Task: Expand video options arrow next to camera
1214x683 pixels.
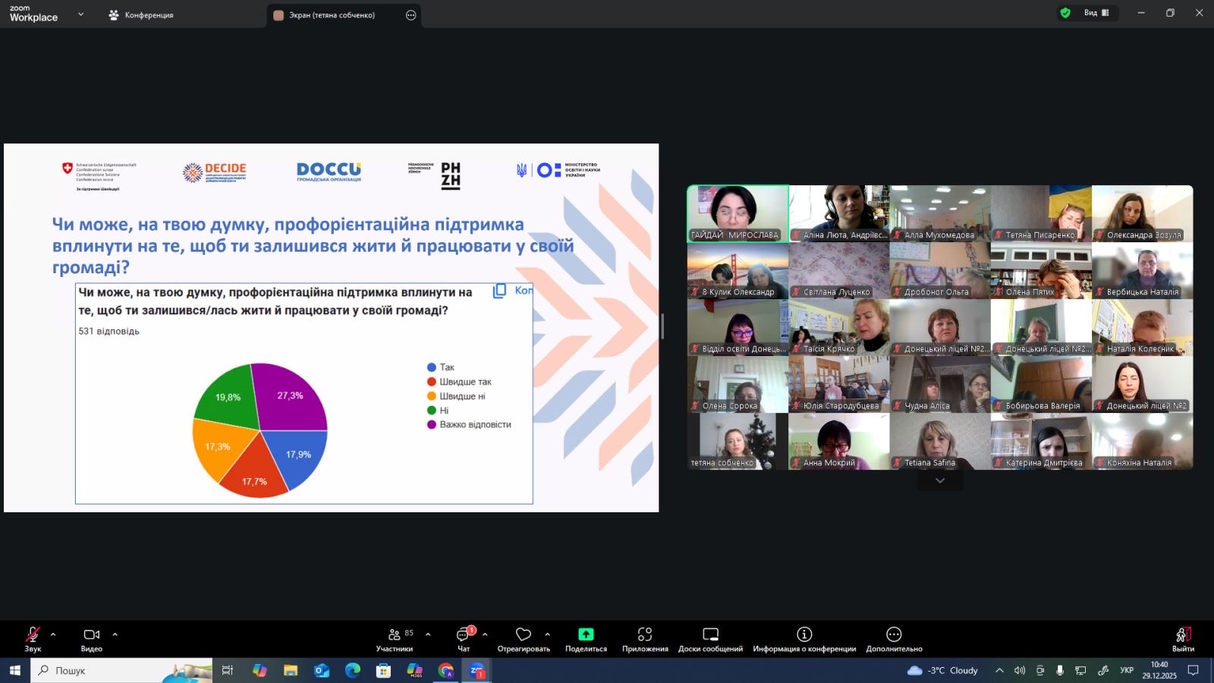Action: coord(115,634)
